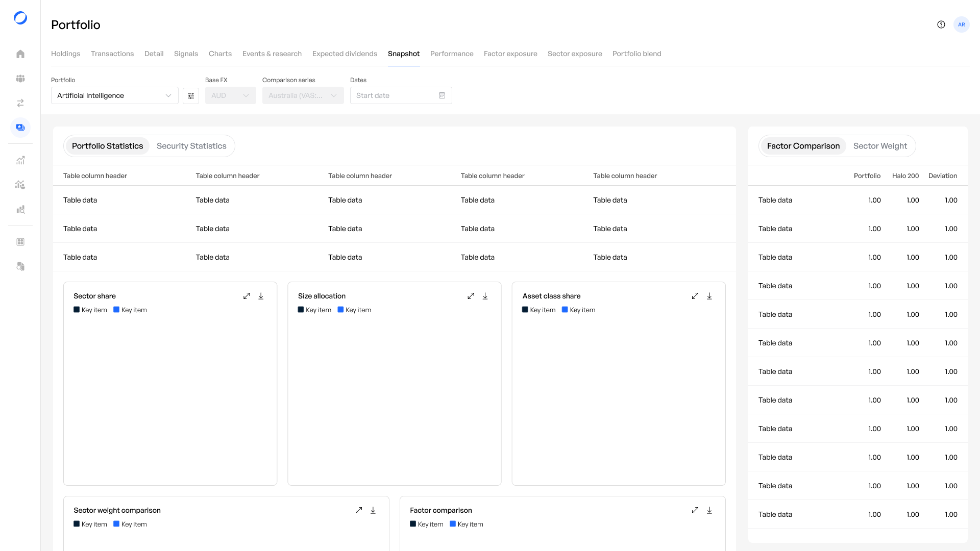Screen dimensions: 980x551
Task: Go to the Performance tab
Action: (x=452, y=54)
